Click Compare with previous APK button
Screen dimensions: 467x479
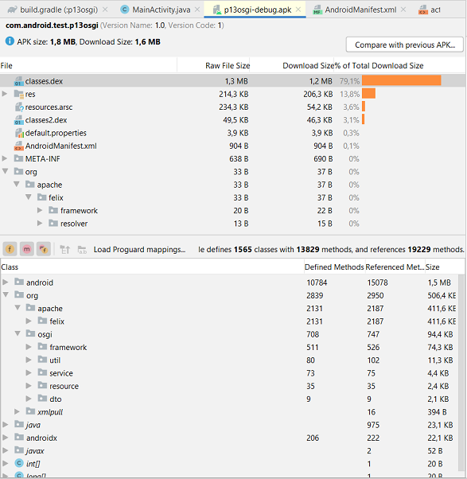tap(405, 45)
